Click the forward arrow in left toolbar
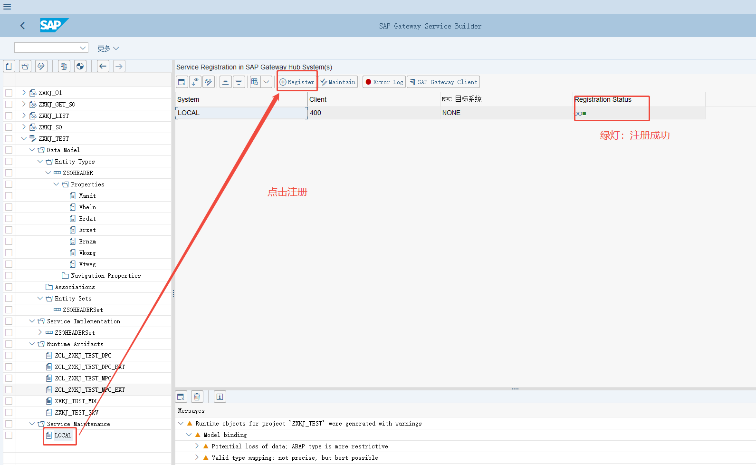The height and width of the screenshot is (465, 756). point(119,66)
